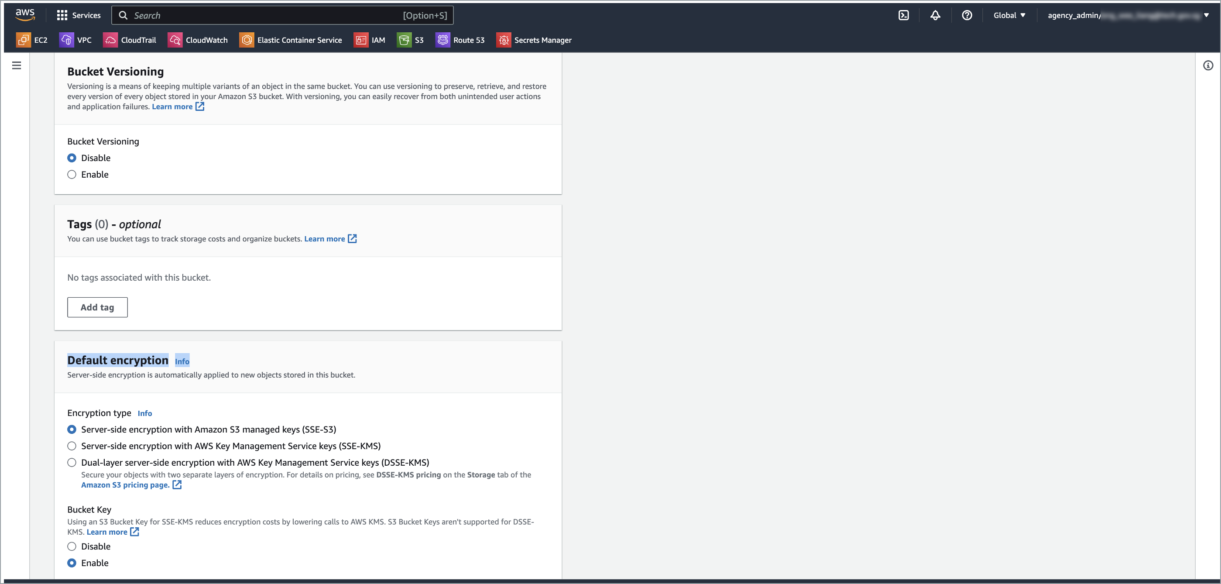This screenshot has width=1221, height=584.
Task: Disable the Bucket Key option
Action: pos(72,546)
